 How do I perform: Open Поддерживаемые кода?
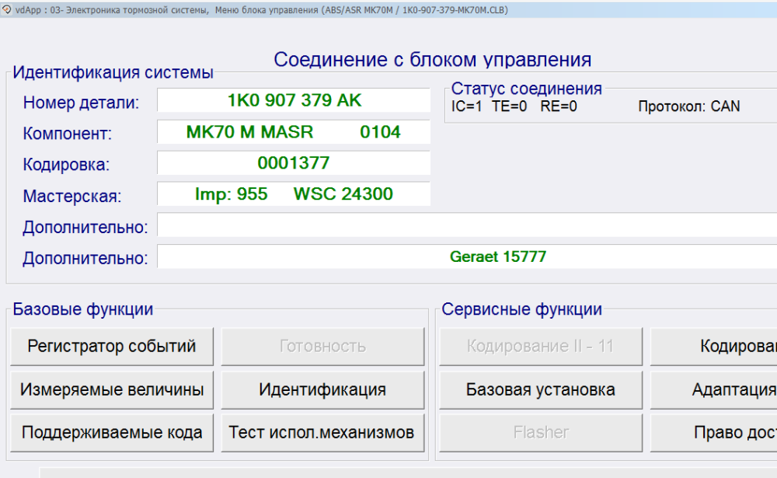click(x=112, y=432)
